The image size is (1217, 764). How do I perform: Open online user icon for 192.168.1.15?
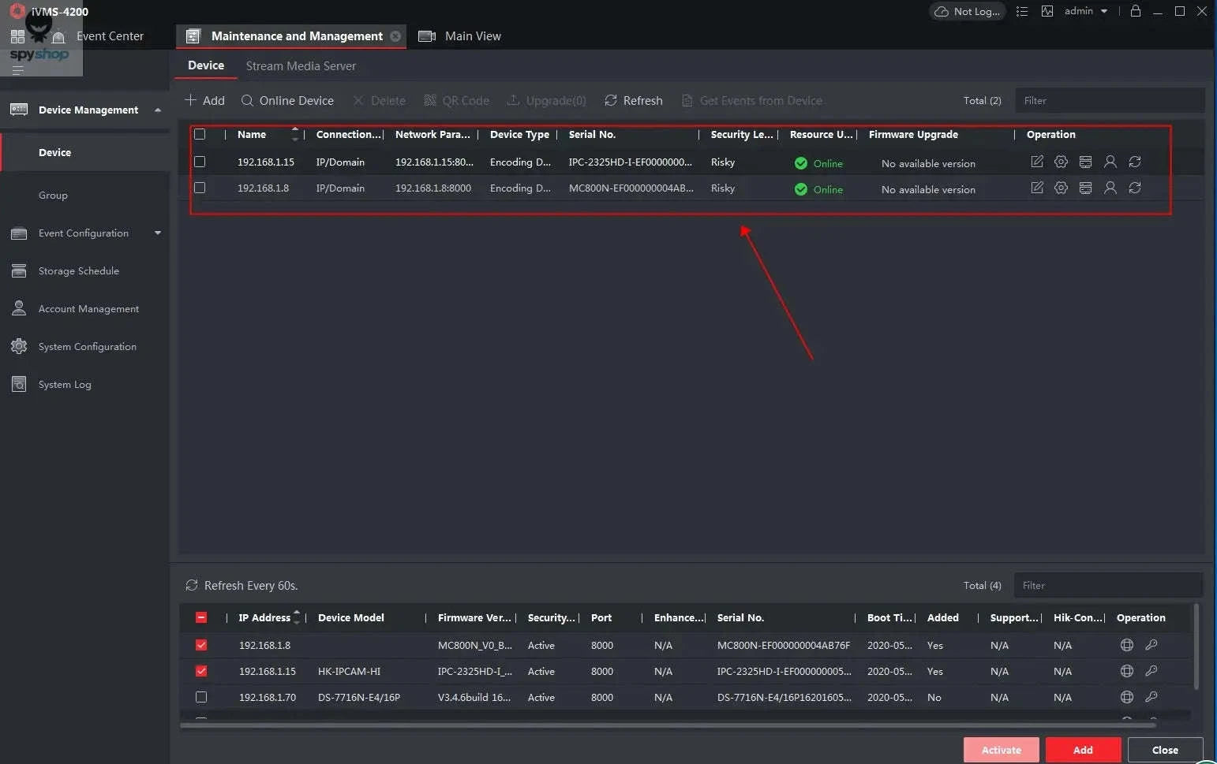pos(1110,162)
